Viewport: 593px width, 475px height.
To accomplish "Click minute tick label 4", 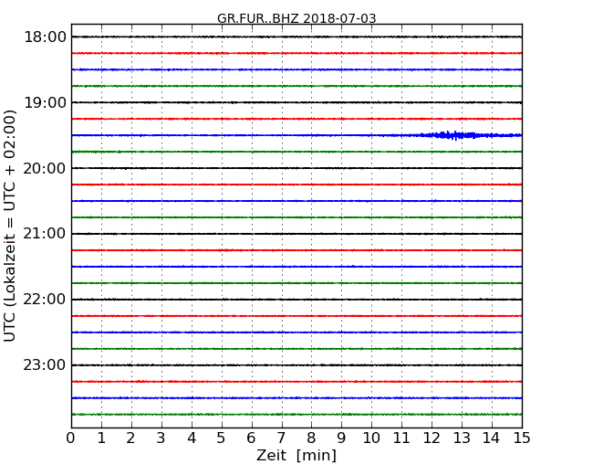I will 192,438.
